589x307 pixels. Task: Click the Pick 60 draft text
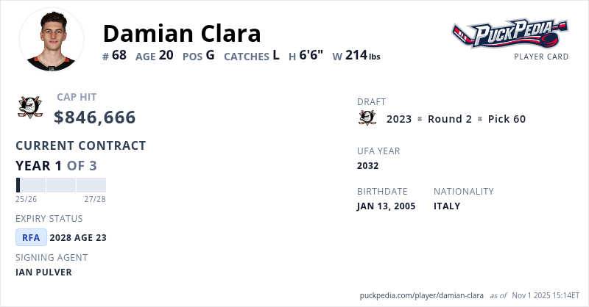(507, 119)
